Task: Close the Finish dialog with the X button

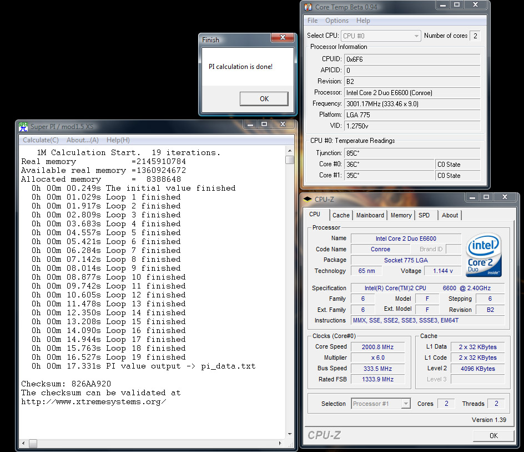Action: [x=283, y=37]
